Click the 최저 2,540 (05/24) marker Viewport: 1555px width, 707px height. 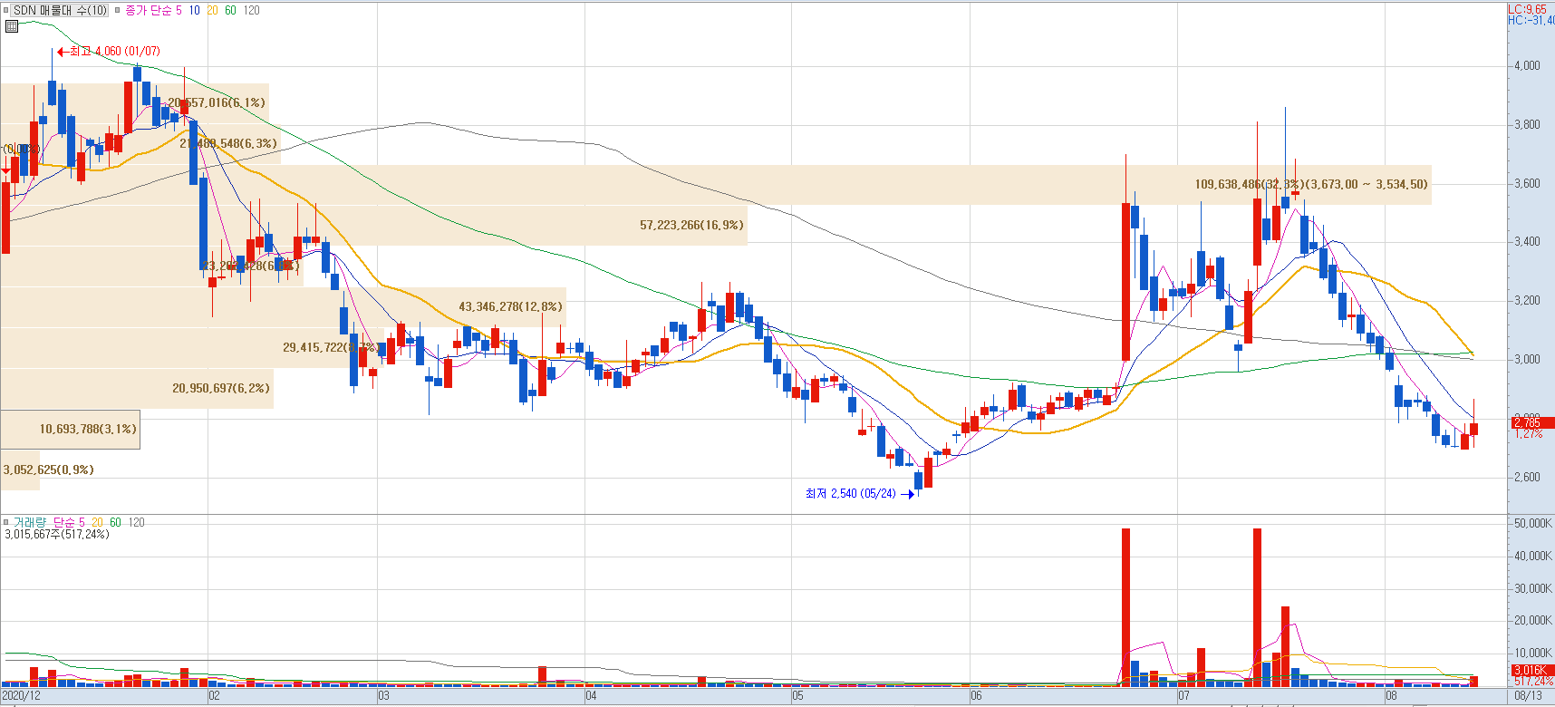(x=859, y=494)
